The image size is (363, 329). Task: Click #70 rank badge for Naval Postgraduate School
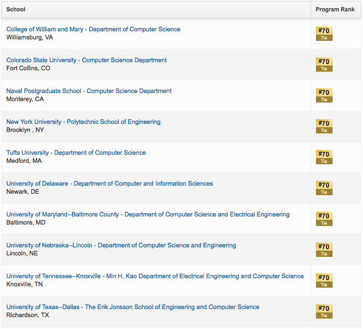(324, 95)
